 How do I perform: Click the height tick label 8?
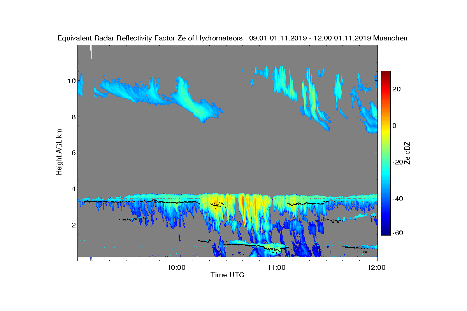74,117
